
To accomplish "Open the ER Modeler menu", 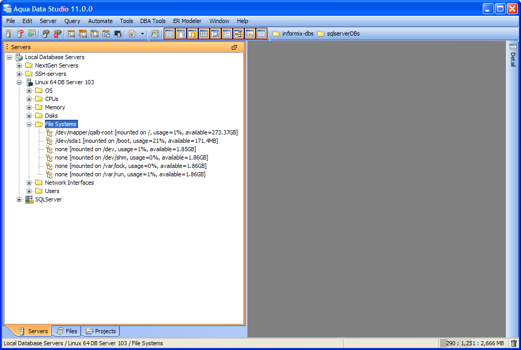I will 187,21.
